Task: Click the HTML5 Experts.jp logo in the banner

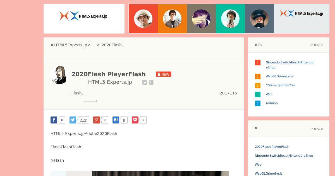Action: click(x=301, y=13)
